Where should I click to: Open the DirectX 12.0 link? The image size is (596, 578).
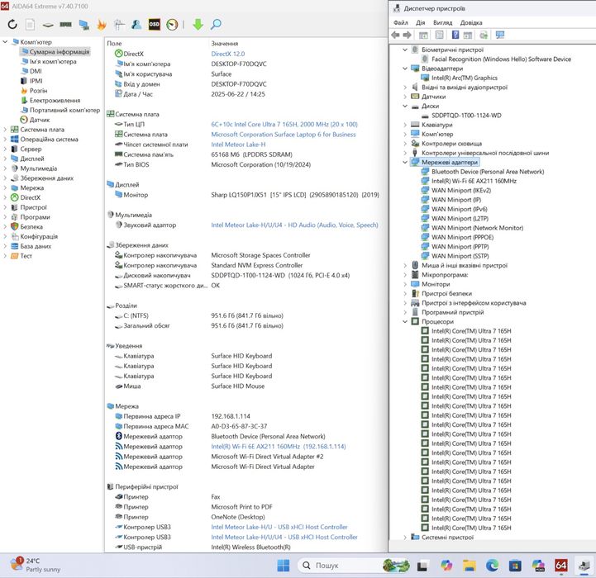227,54
